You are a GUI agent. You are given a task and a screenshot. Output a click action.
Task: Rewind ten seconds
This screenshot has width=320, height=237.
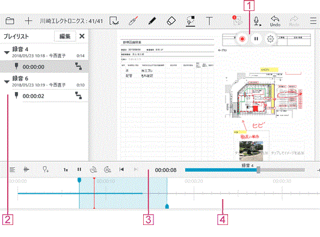(93, 170)
